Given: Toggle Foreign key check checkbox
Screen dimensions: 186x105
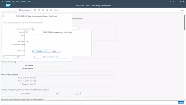Looking at the screenshot, I should 35,84.
